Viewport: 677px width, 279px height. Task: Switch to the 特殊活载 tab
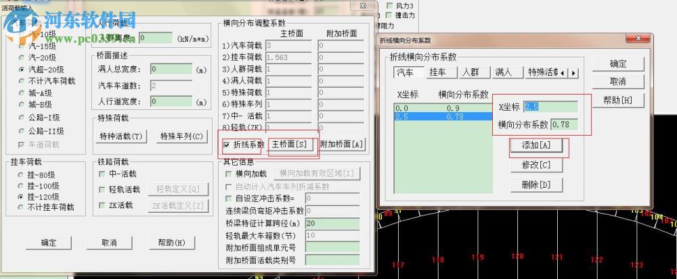pos(542,73)
